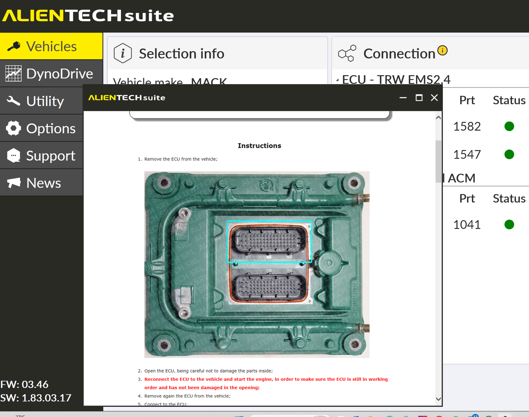Click the Support chat bubble icon
This screenshot has height=417, width=529.
(14, 155)
